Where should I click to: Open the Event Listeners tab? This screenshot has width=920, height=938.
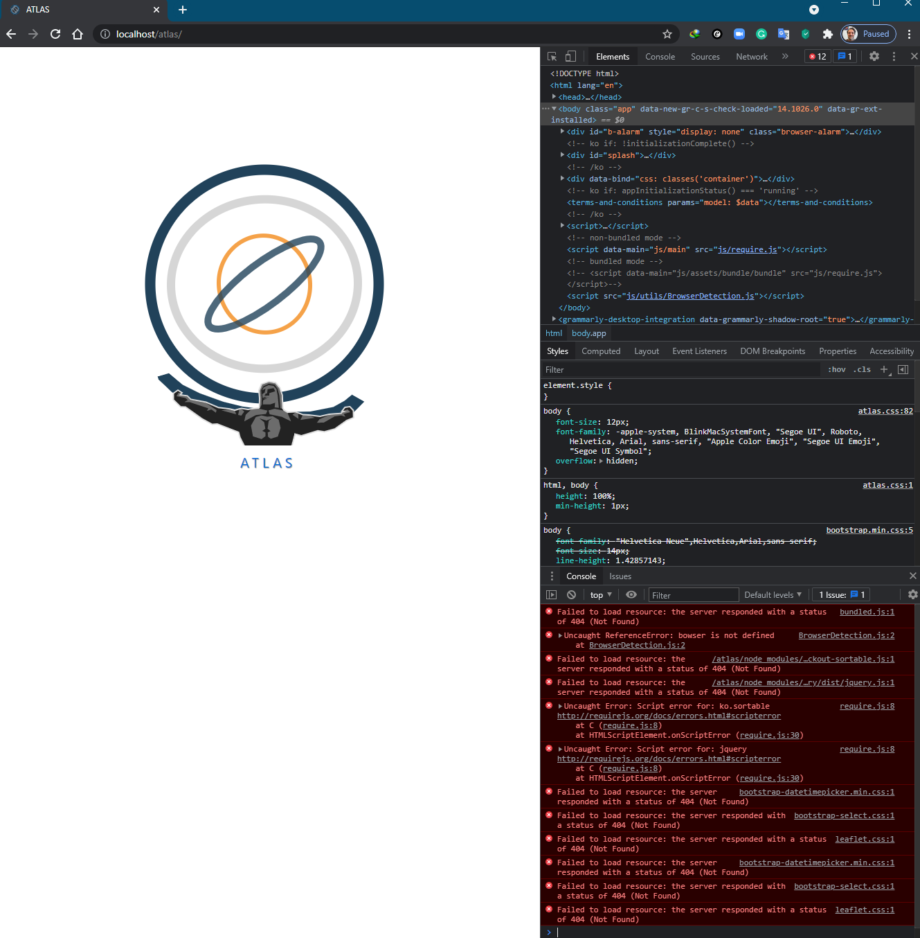point(699,351)
